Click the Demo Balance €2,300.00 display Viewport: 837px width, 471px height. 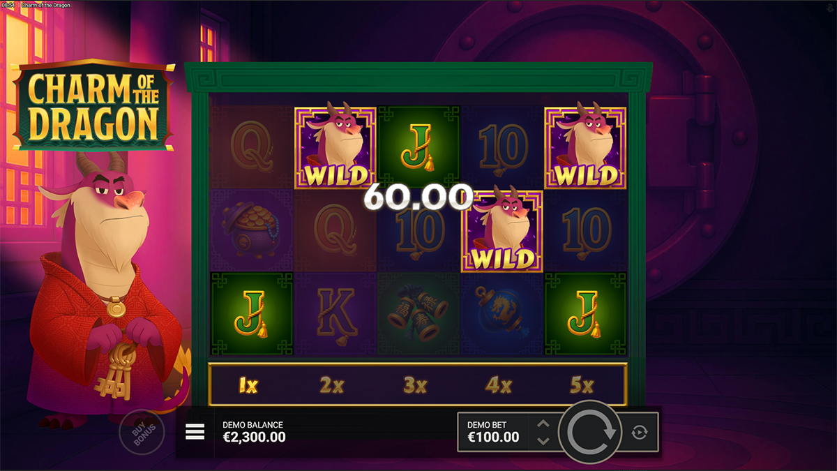pyautogui.click(x=254, y=432)
